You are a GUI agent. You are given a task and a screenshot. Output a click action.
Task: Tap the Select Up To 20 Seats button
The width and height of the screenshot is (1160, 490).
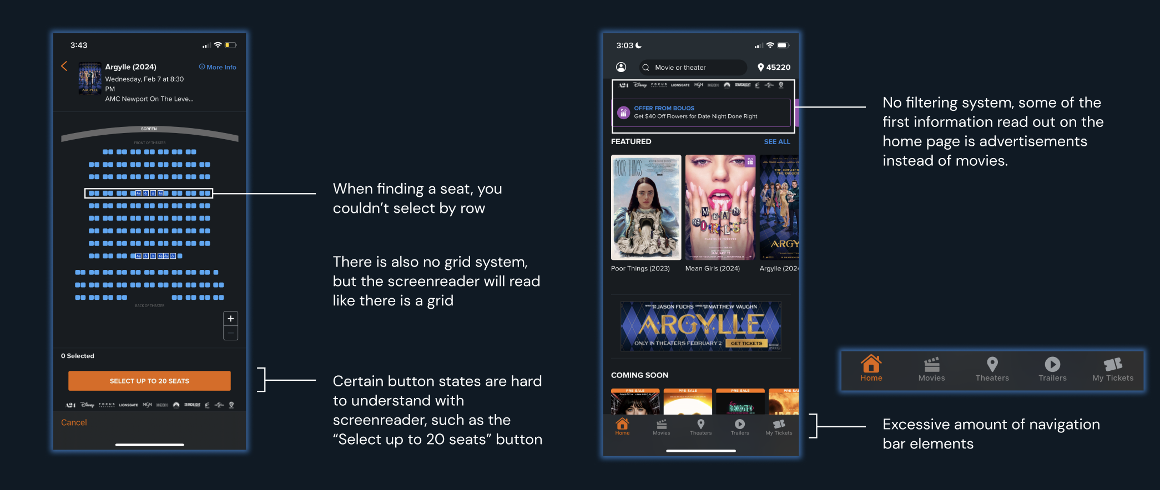pyautogui.click(x=149, y=381)
